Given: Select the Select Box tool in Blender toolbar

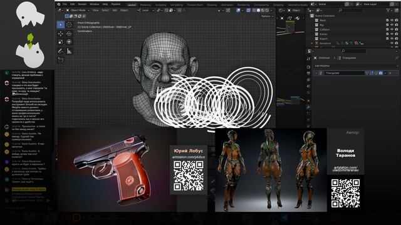Looking at the screenshot, I should [x=61, y=25].
